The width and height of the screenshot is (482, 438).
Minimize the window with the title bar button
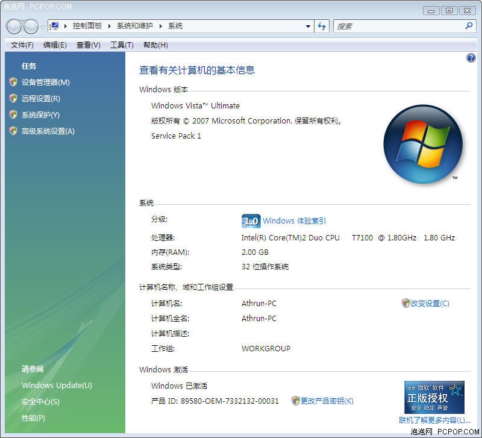click(x=431, y=11)
